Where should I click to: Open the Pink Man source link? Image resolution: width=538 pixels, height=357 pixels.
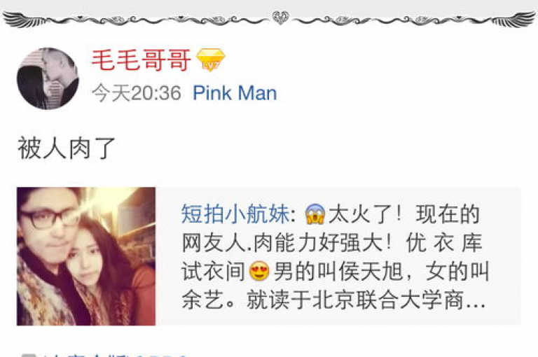point(235,93)
